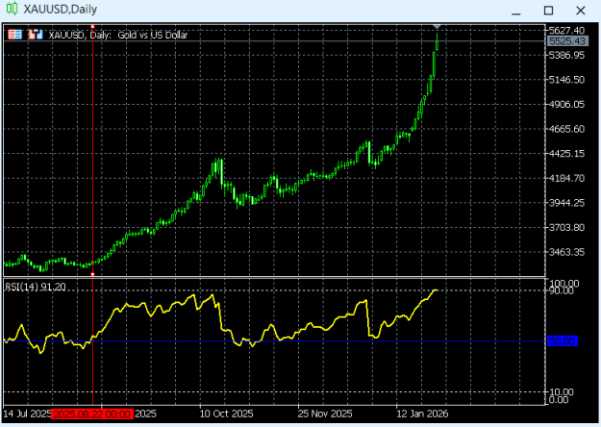Viewport: 601px width, 427px height.
Task: Click the blue 50.00 RSI level label
Action: [562, 340]
